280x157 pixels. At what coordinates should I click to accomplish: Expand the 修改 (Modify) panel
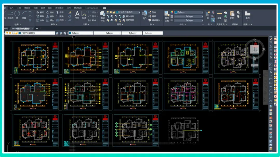[x=54, y=24]
